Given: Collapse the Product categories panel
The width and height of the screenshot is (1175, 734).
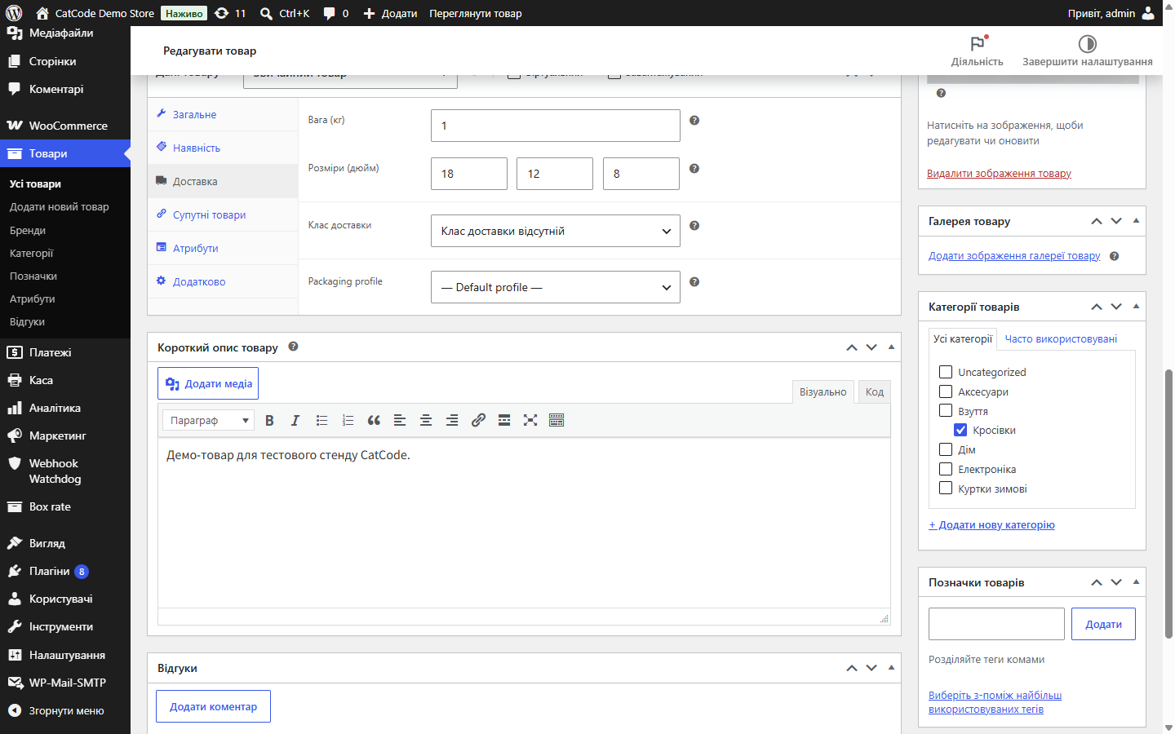Looking at the screenshot, I should click(x=1136, y=307).
